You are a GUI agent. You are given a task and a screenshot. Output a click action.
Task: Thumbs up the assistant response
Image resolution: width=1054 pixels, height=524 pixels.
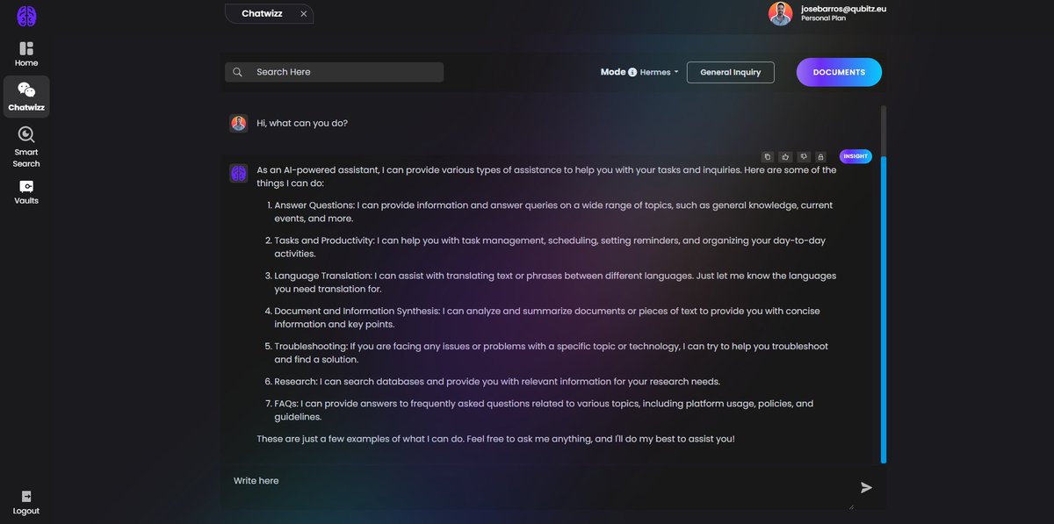click(785, 156)
